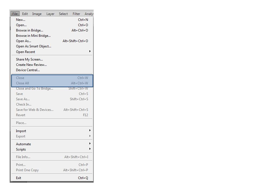Select Browse in Mini Bridge...
This screenshot has height=194, width=259.
(52, 36)
